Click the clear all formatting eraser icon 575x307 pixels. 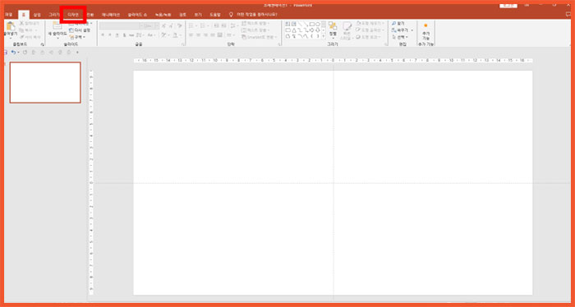[179, 25]
